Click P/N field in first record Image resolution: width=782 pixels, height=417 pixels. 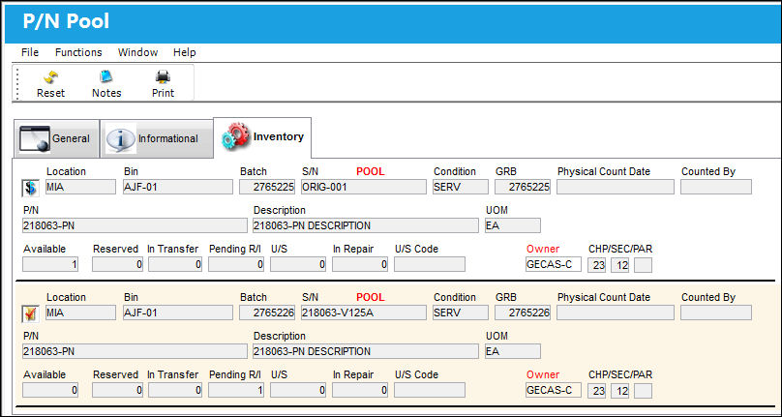(x=135, y=225)
